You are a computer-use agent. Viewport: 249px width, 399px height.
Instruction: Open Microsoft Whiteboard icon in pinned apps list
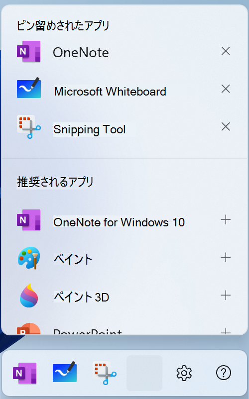click(29, 88)
